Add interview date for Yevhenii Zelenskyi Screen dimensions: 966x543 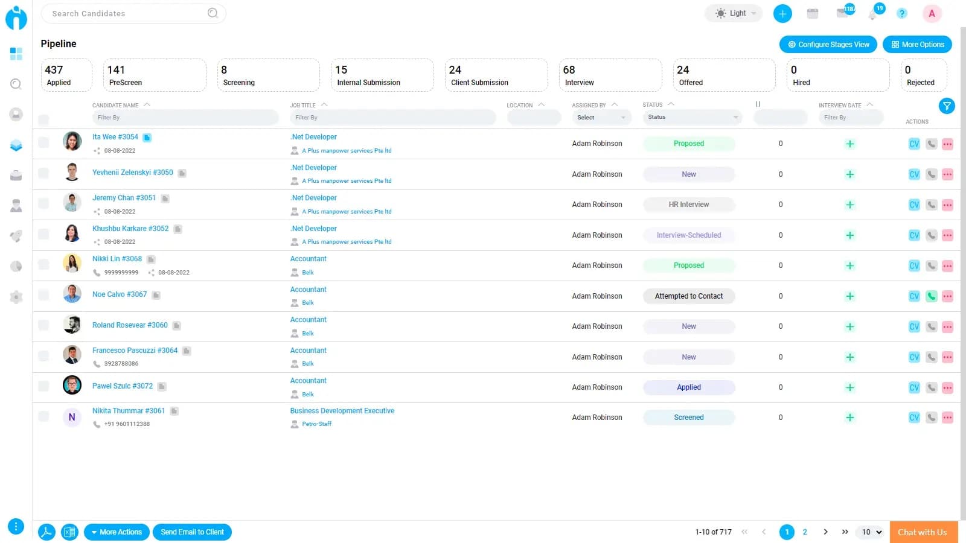(x=849, y=174)
